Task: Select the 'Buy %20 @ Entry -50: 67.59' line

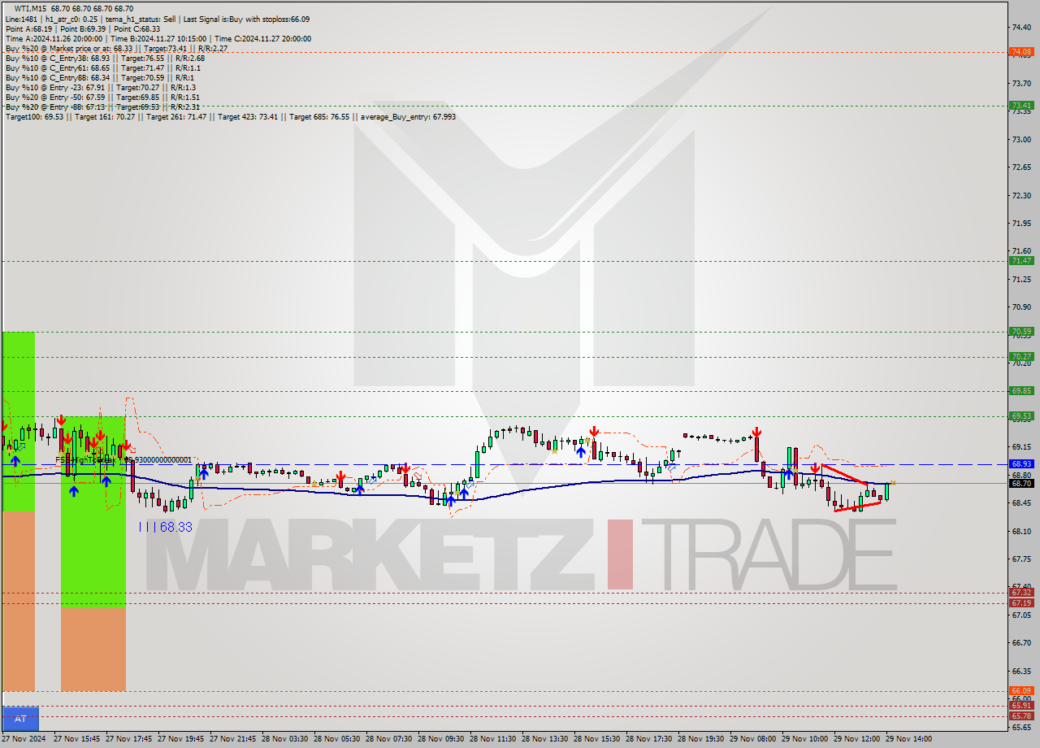Action: 102,97
